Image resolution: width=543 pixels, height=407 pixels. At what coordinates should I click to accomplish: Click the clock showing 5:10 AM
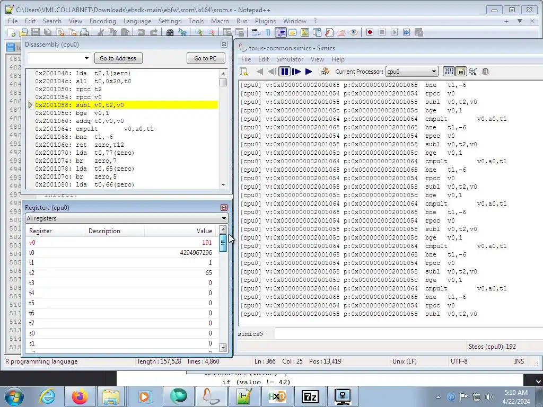pos(516,393)
